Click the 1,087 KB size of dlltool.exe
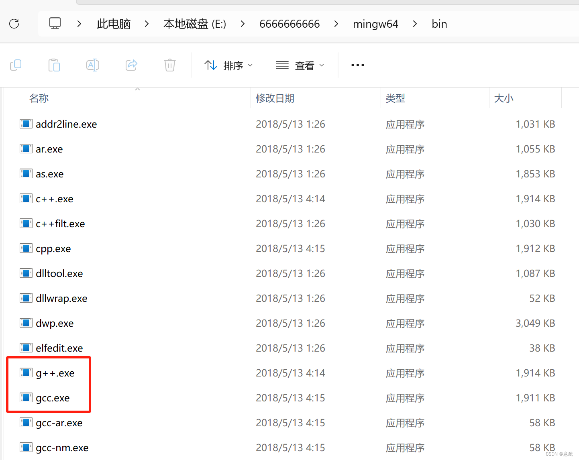 (535, 273)
